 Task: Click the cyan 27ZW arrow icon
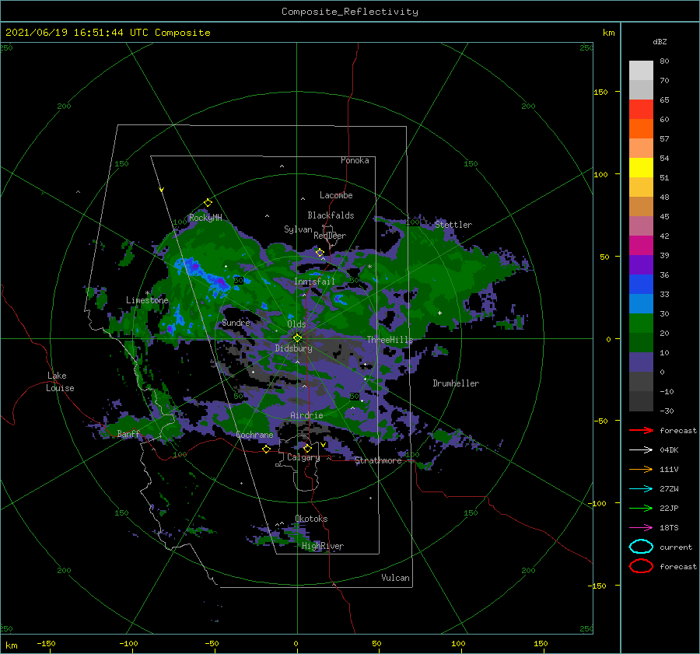641,489
